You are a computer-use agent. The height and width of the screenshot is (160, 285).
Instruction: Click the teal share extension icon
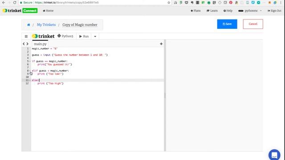pyautogui.click(x=258, y=3)
